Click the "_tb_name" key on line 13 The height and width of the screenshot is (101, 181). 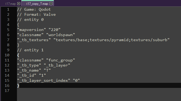29,70
